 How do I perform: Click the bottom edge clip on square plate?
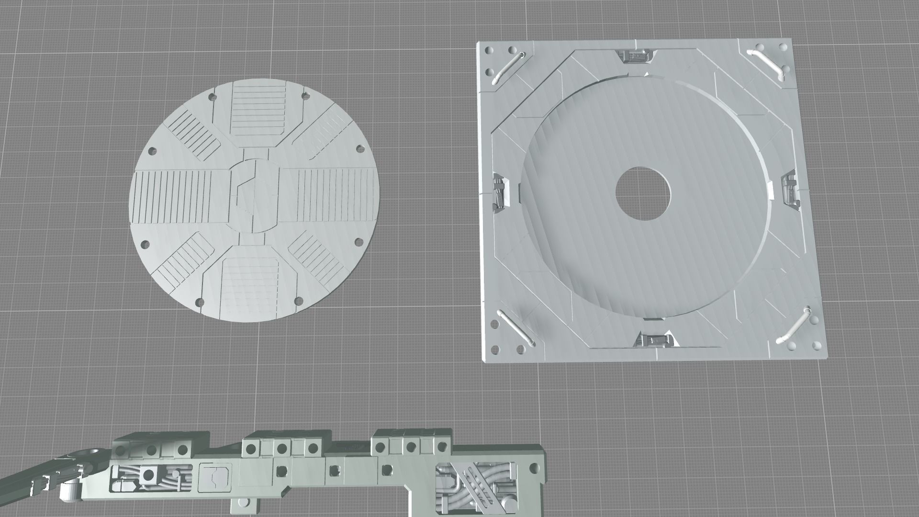point(657,340)
